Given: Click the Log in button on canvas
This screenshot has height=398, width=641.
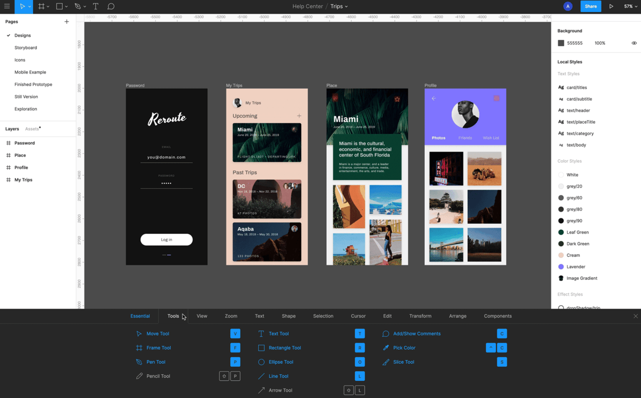Looking at the screenshot, I should [x=166, y=239].
